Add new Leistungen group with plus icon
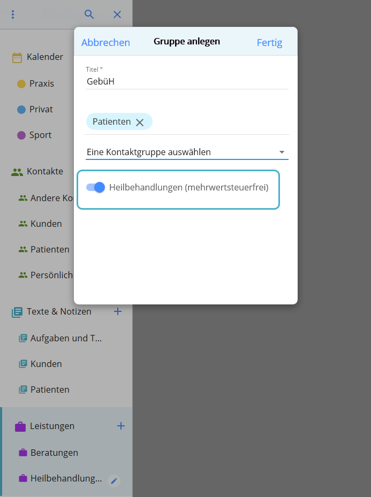371x497 pixels. point(121,426)
